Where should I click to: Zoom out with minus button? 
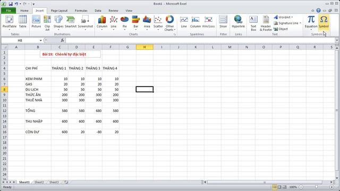pos(301,187)
